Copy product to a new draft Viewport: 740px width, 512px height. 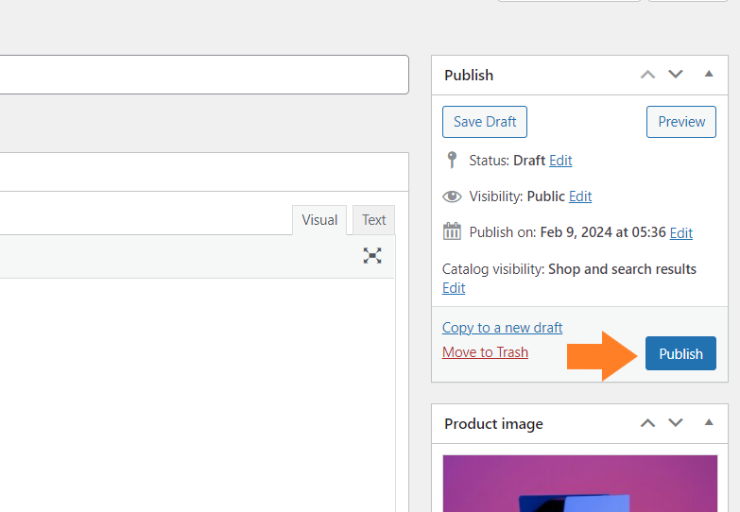coord(502,328)
